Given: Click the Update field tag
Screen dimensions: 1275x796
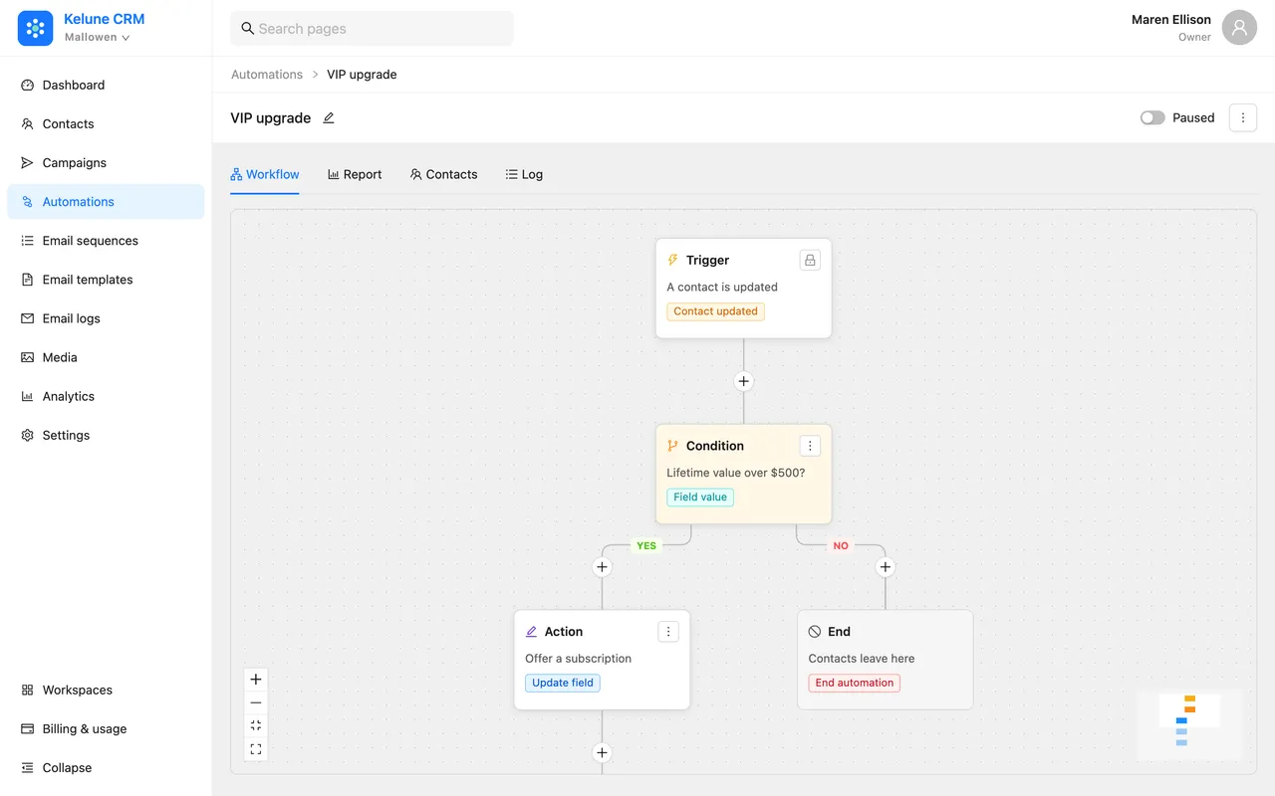Looking at the screenshot, I should pyautogui.click(x=563, y=683).
